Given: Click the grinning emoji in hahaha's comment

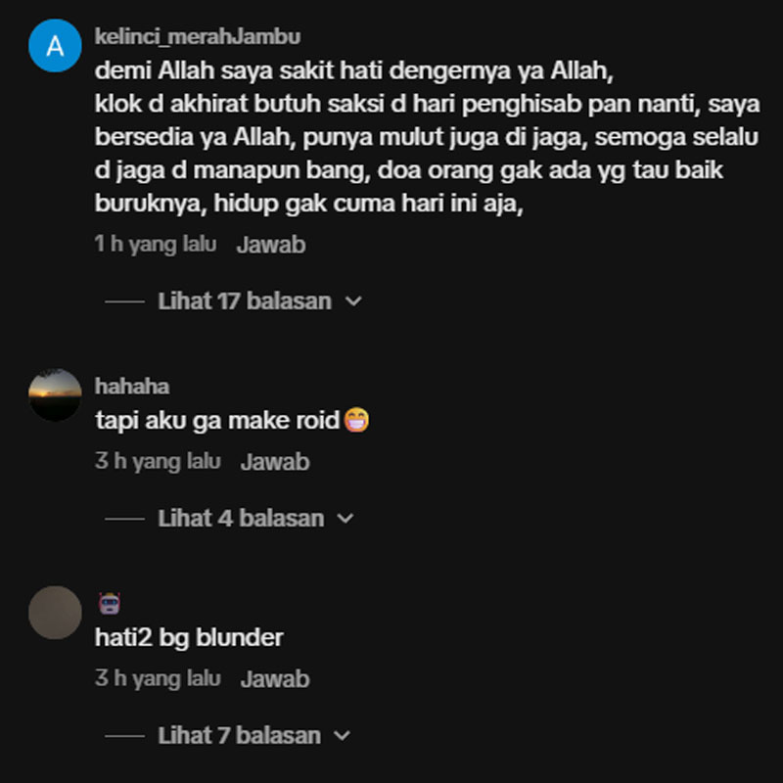Looking at the screenshot, I should click(356, 420).
